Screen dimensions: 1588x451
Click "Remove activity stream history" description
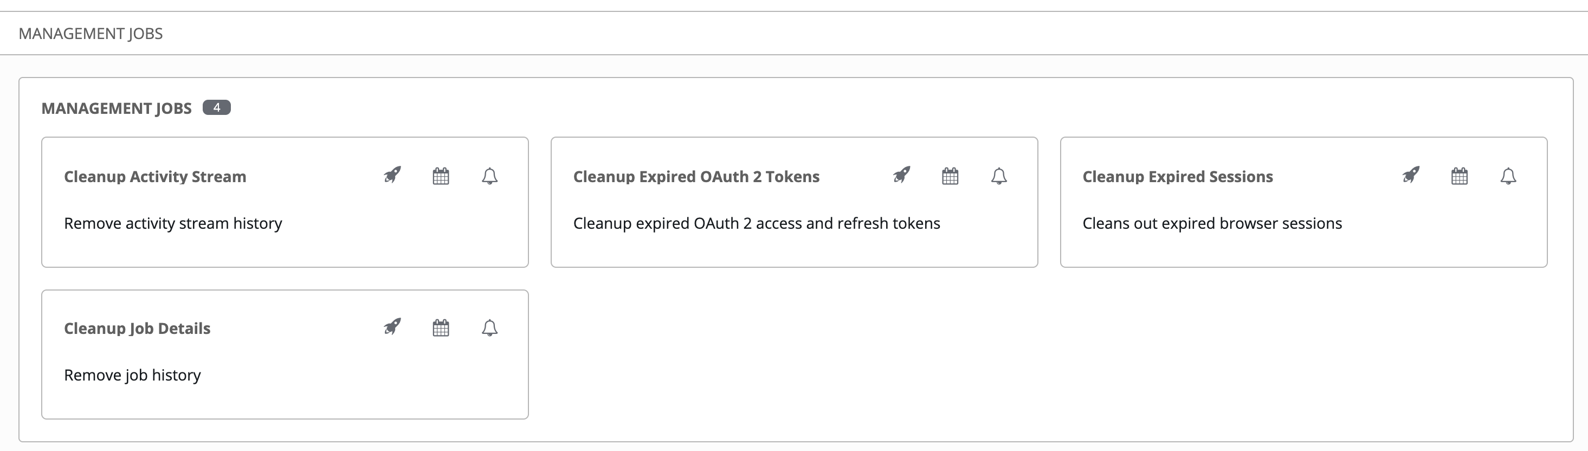pos(172,223)
